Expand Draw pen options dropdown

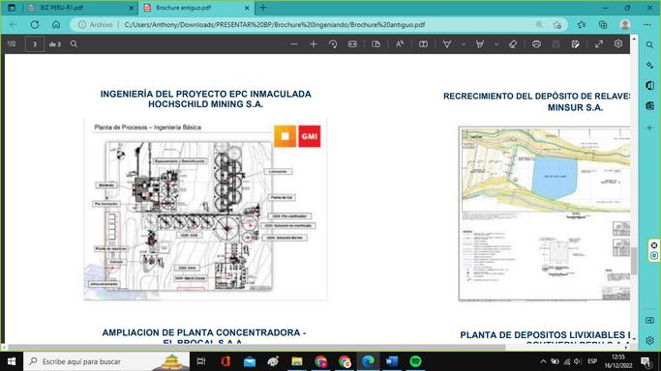point(464,44)
